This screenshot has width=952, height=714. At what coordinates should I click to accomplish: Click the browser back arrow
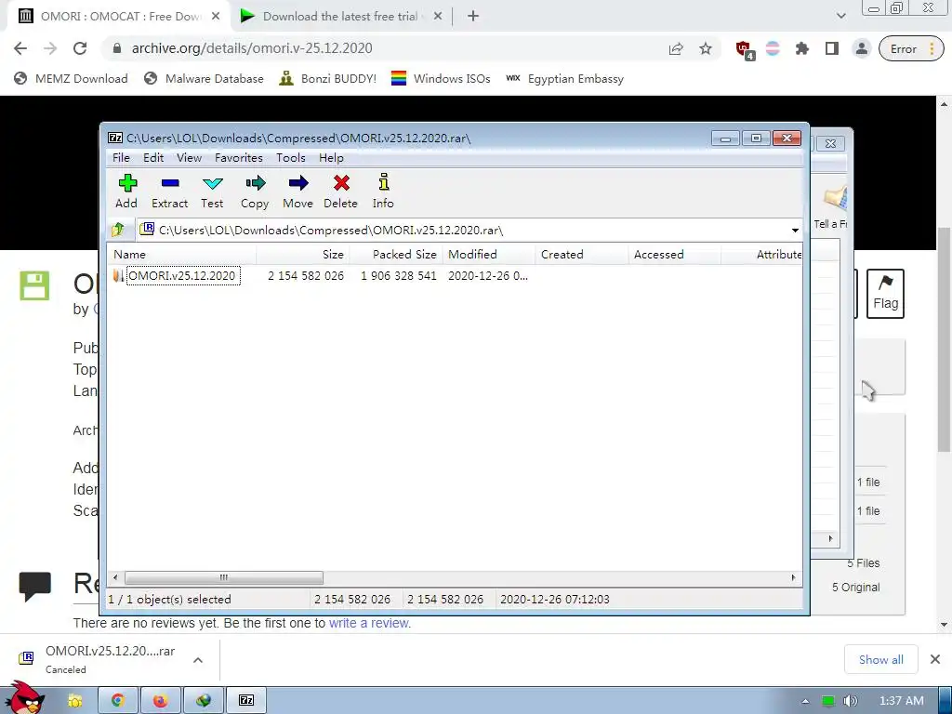click(x=20, y=48)
